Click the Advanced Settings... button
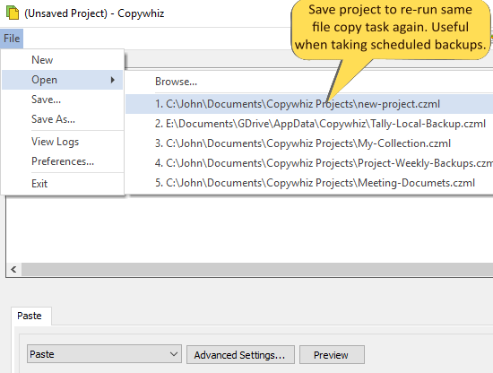The width and height of the screenshot is (493, 373). coord(240,355)
